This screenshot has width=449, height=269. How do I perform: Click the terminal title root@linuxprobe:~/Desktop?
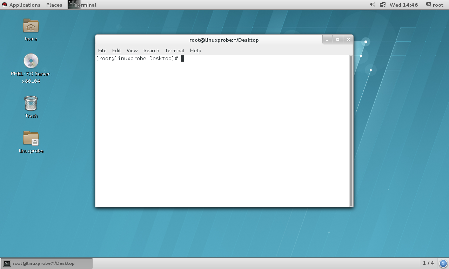click(x=224, y=40)
